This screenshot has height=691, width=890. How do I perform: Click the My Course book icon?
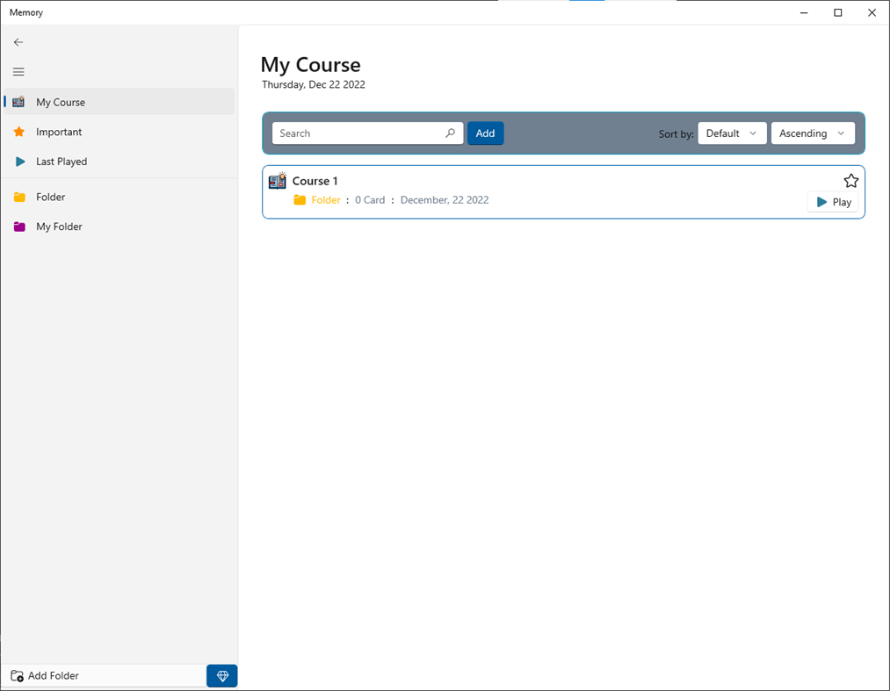coord(18,102)
